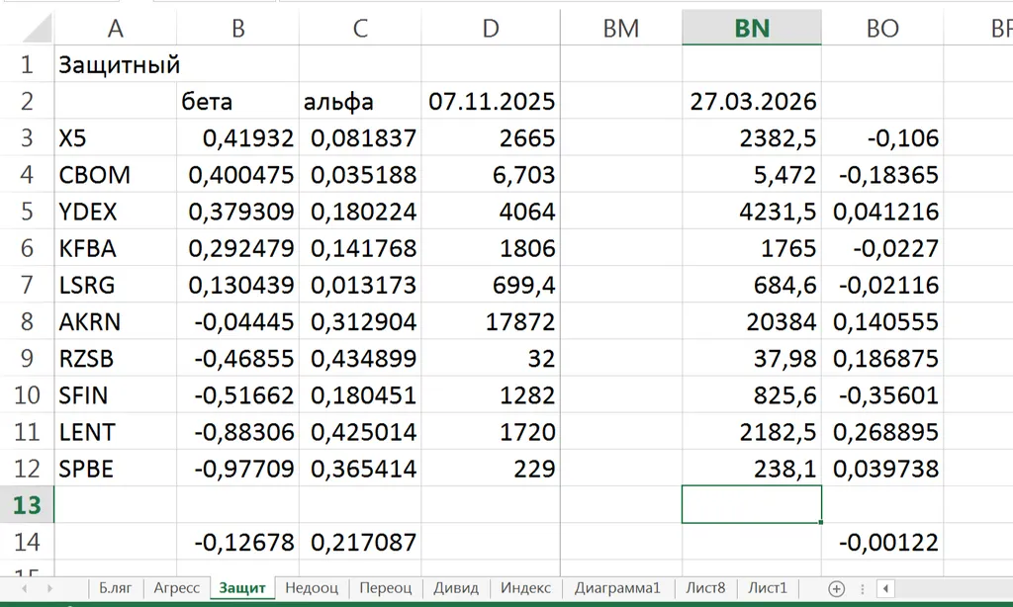Open the Диаграмма1 sheet tab
This screenshot has height=607, width=1013.
click(617, 588)
